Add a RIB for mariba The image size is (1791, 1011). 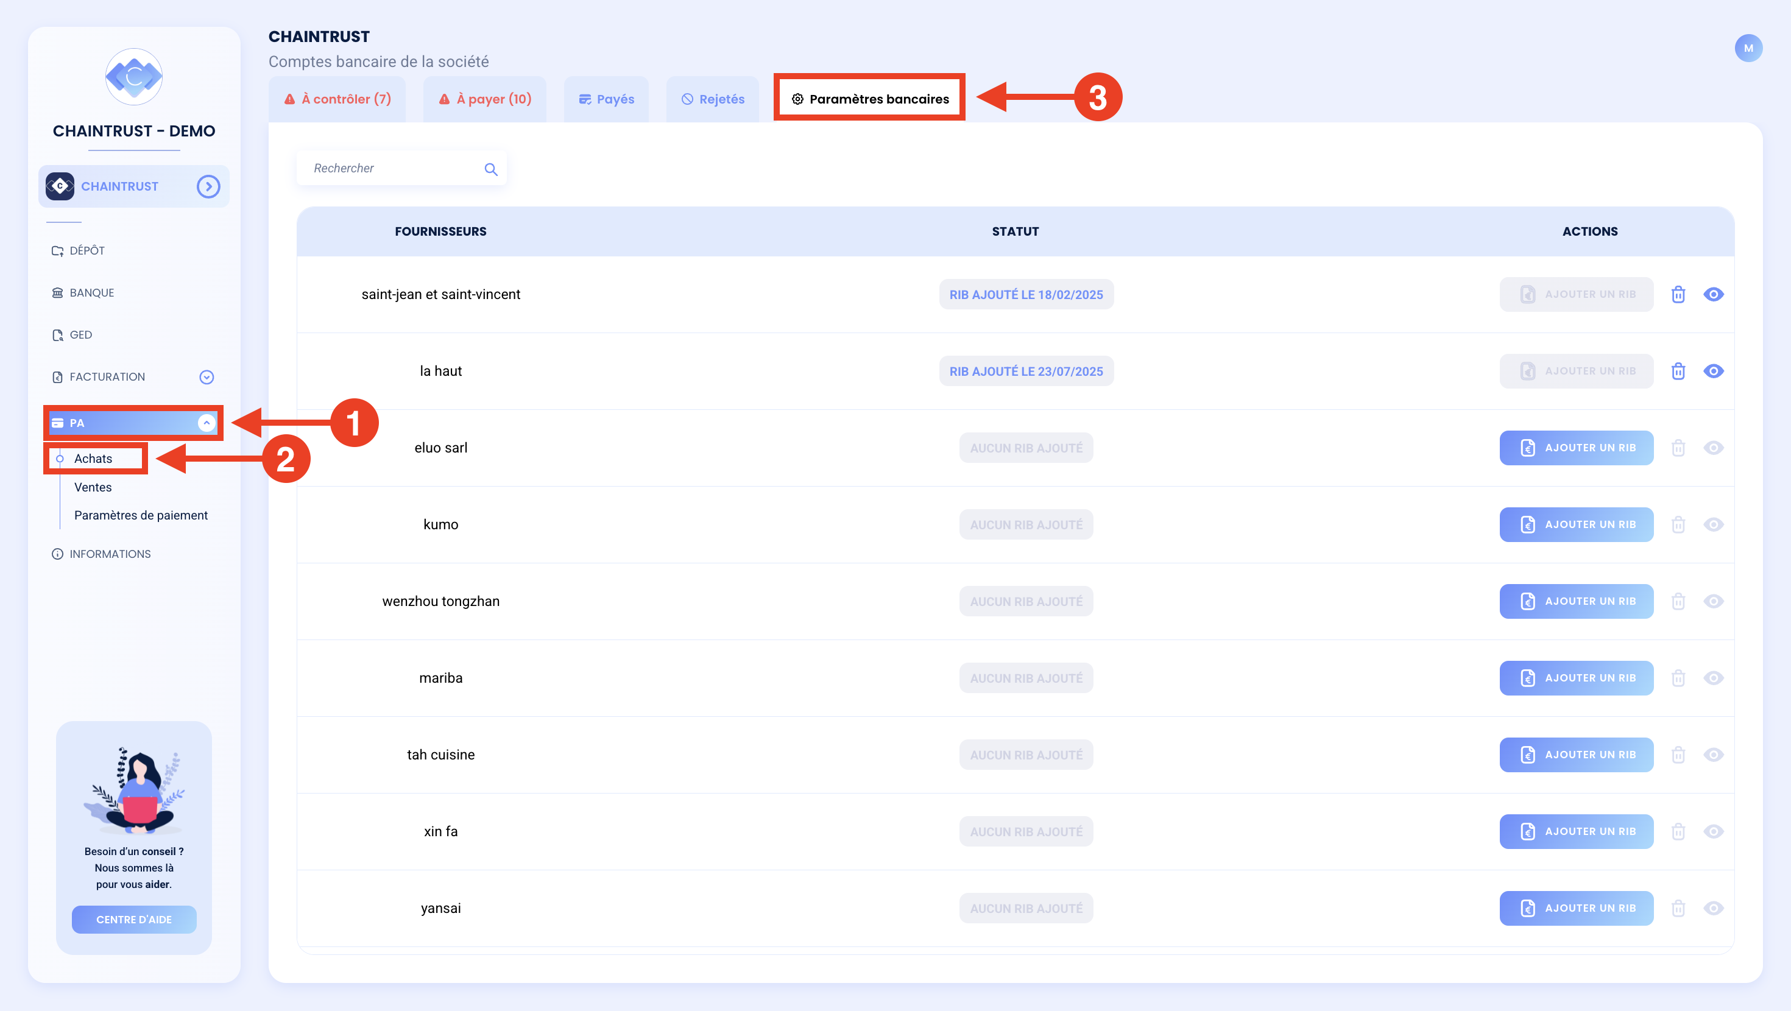pyautogui.click(x=1576, y=678)
